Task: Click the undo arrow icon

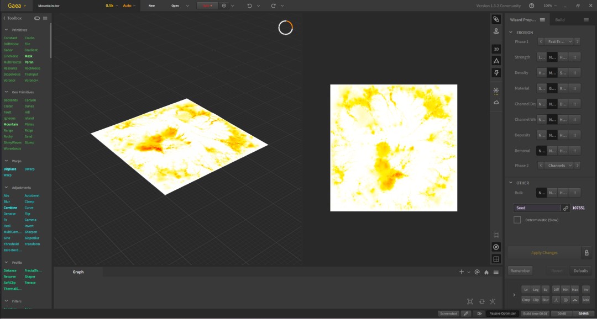Action: click(x=249, y=6)
